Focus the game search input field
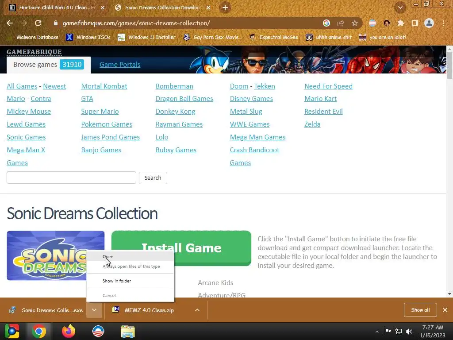453x340 pixels. click(x=71, y=178)
